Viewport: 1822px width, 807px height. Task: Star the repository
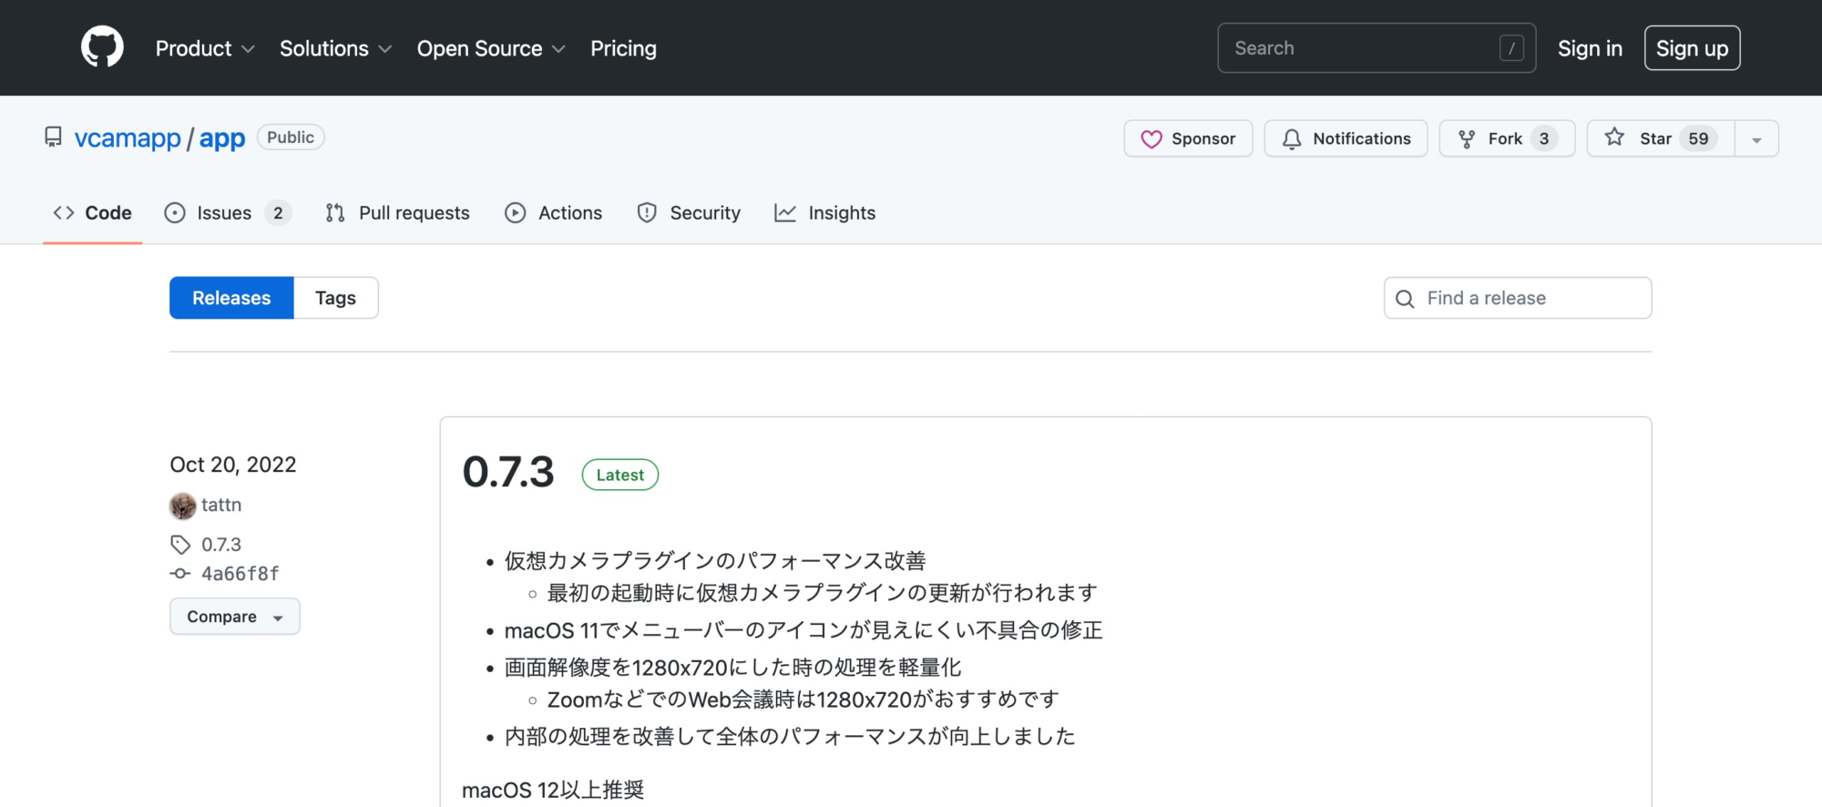tap(1661, 138)
